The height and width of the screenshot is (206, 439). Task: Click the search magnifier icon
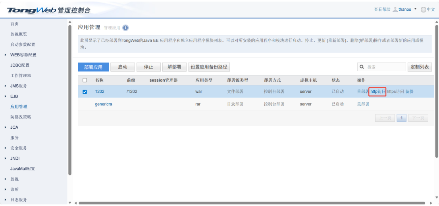(362, 67)
